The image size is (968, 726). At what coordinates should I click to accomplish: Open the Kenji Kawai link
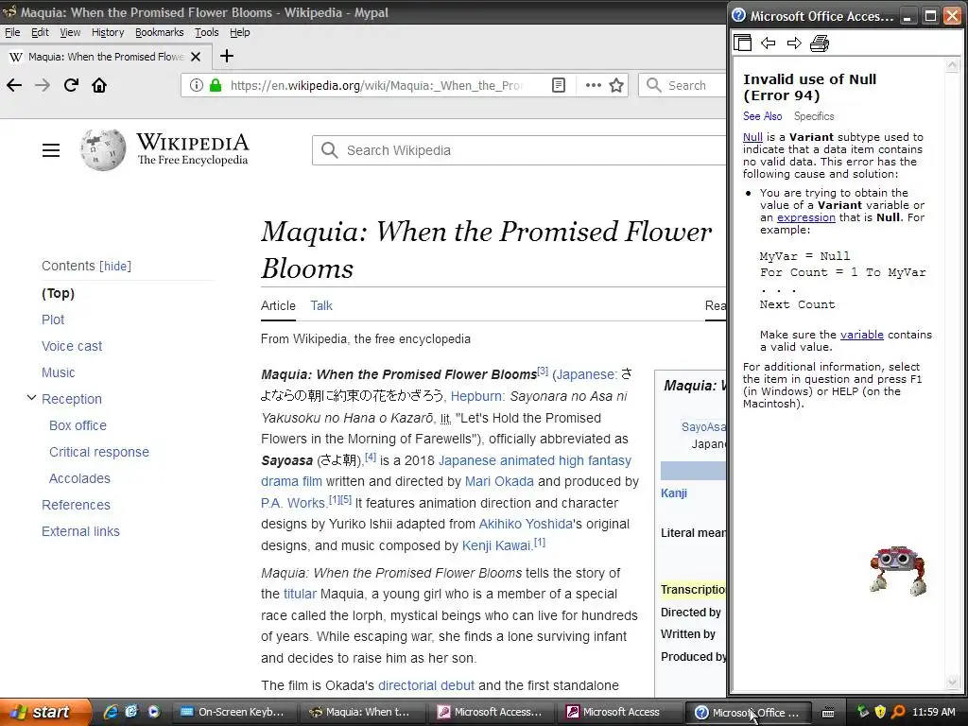click(496, 545)
